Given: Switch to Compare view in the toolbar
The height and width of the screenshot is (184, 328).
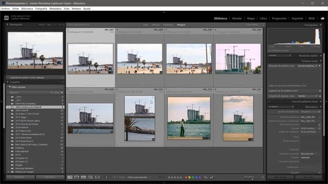Looking at the screenshot, I should pyautogui.click(x=84, y=177).
